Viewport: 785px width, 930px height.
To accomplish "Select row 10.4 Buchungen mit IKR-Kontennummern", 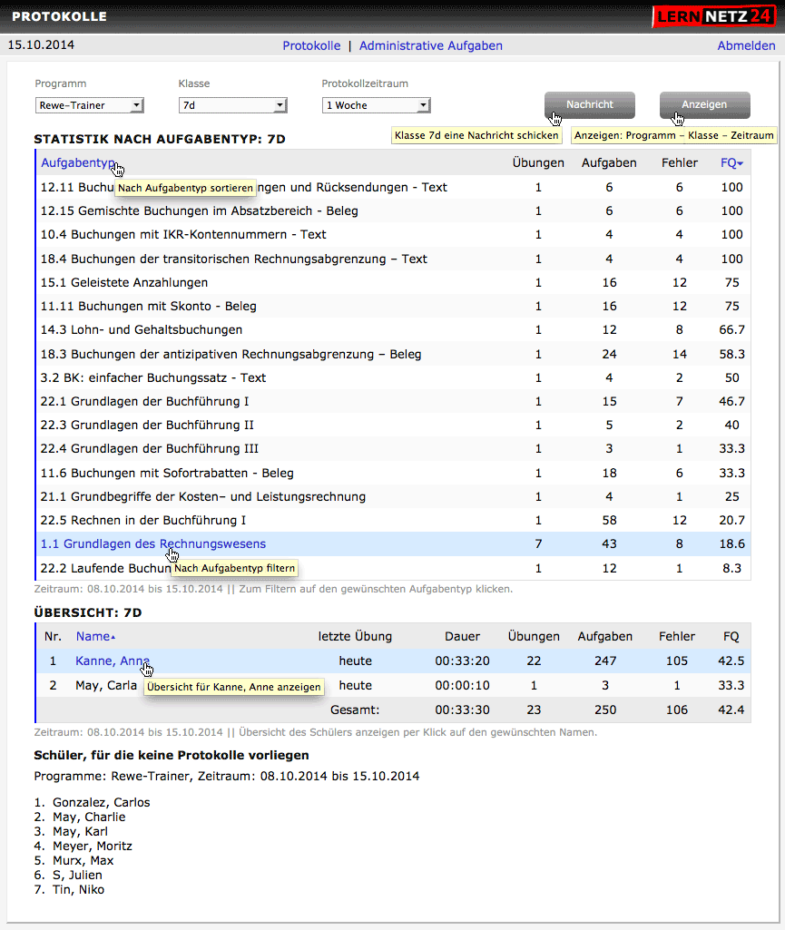I will (393, 234).
